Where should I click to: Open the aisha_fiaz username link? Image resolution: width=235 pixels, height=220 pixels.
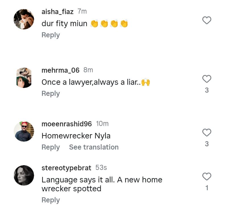click(57, 12)
